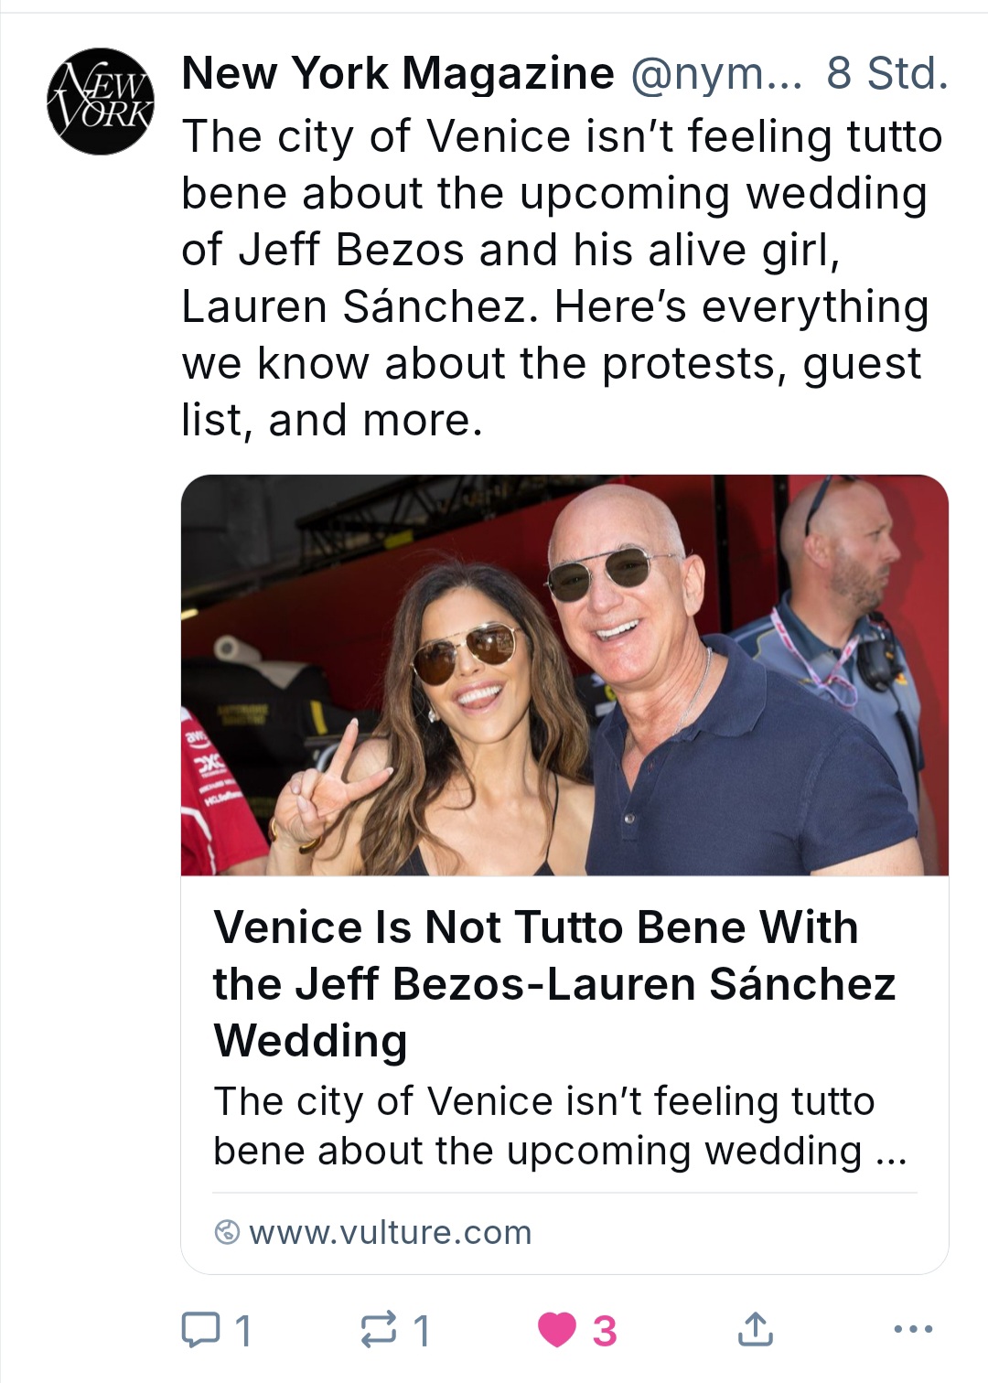
Task: View the Bezos and Sánchez photo thumbnail
Action: pos(564,675)
